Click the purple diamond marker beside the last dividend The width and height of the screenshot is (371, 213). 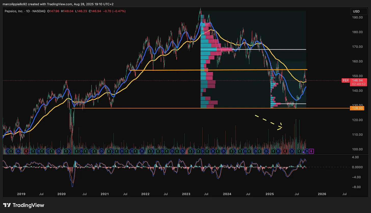(x=303, y=152)
